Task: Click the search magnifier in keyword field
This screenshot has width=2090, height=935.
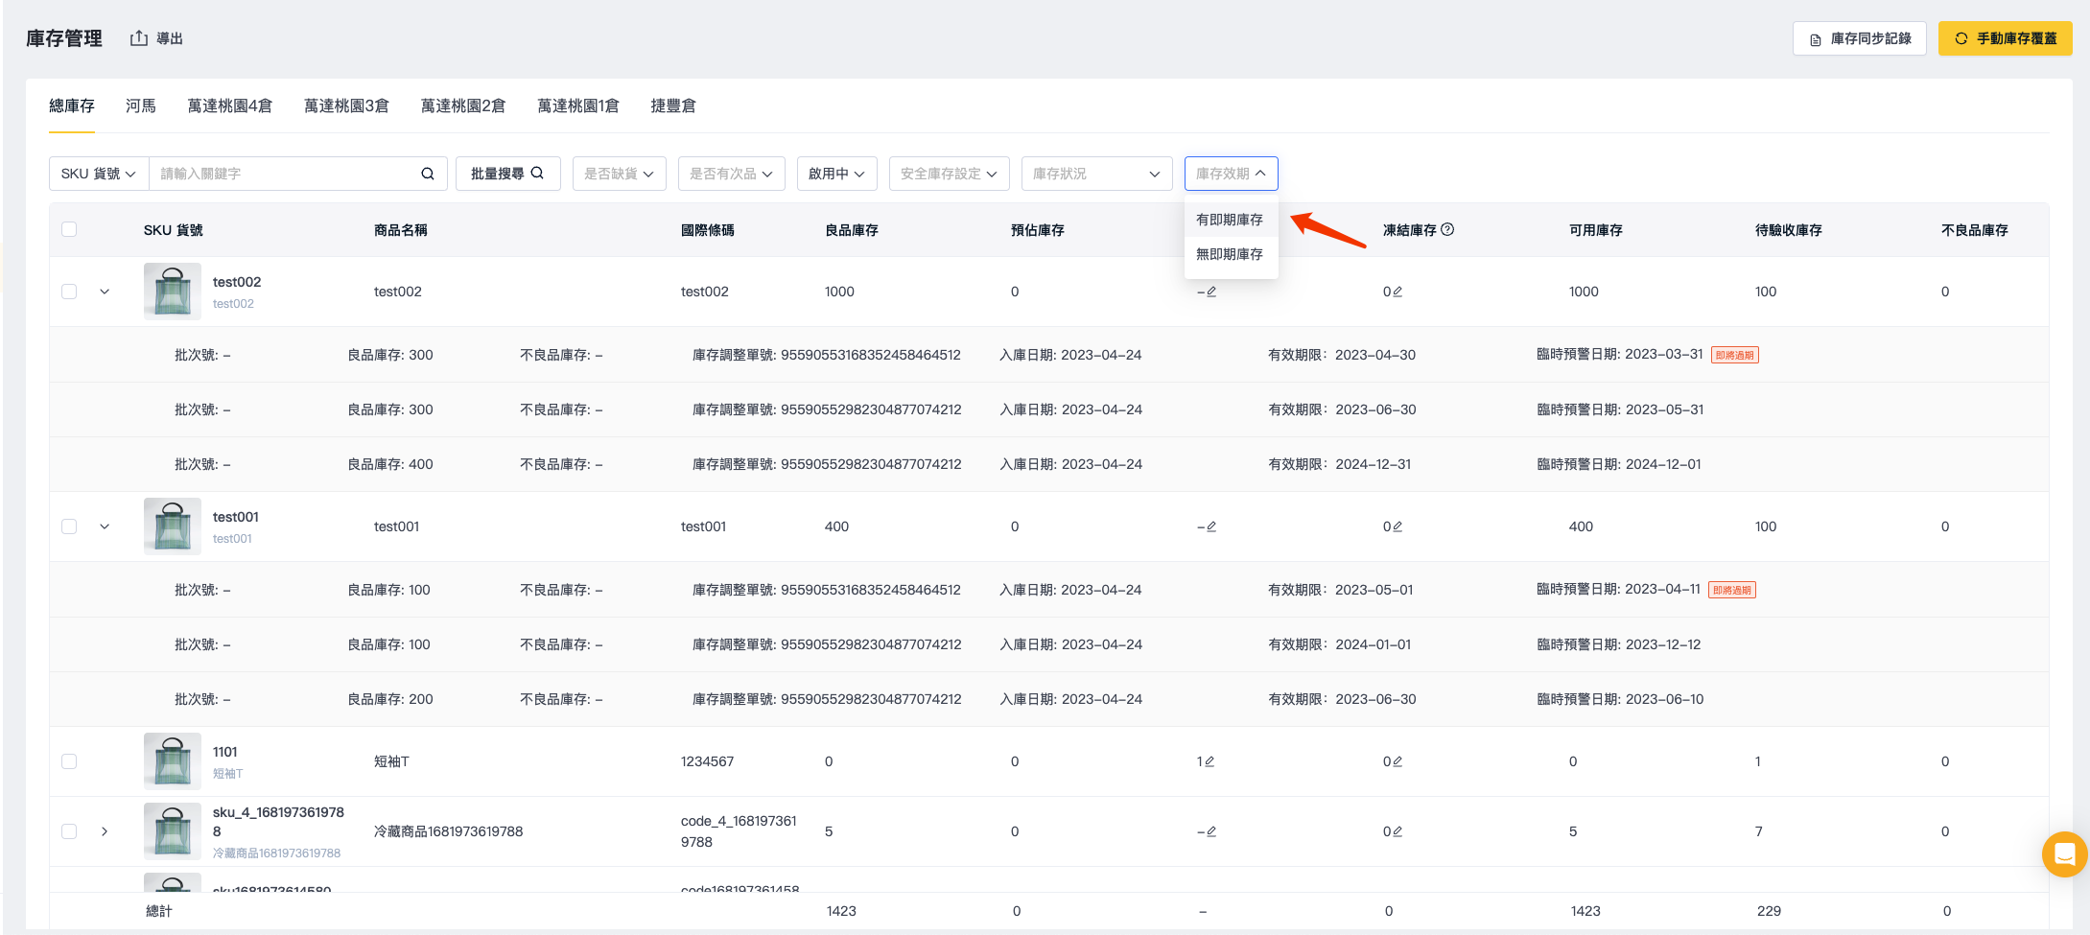Action: 428,174
